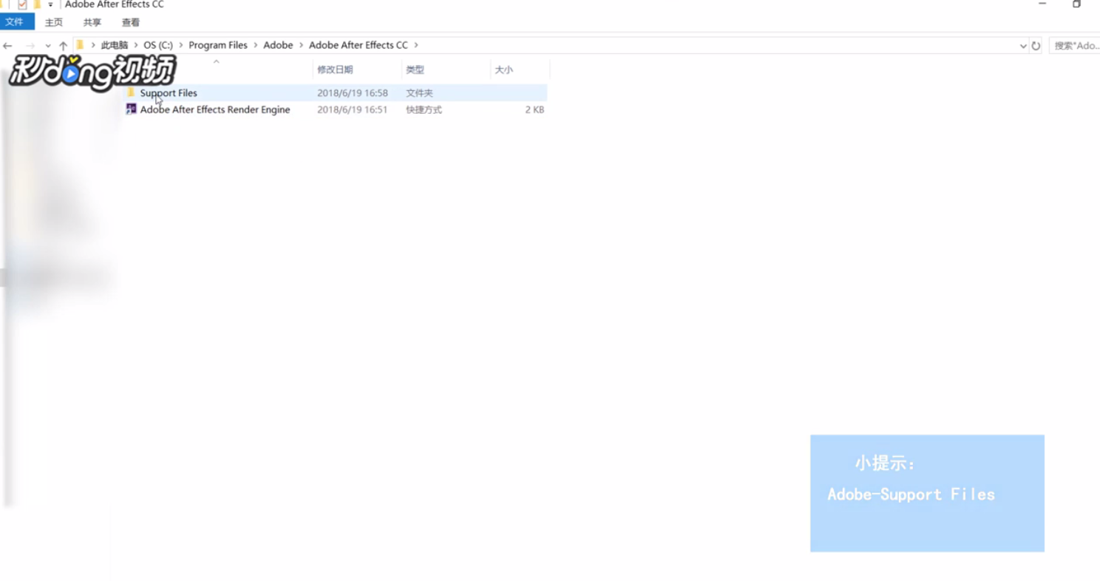Open the 文件 ribbon tab
This screenshot has width=1100, height=581.
click(x=16, y=22)
